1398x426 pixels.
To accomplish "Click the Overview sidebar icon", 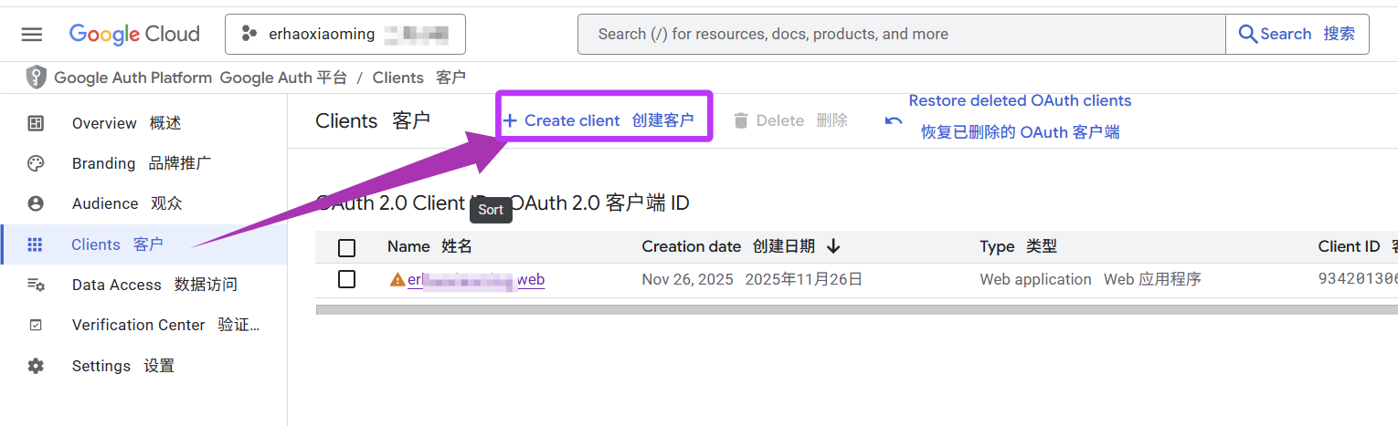I will tap(36, 123).
